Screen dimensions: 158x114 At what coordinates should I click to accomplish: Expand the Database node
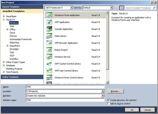pyautogui.click(x=4, y=66)
